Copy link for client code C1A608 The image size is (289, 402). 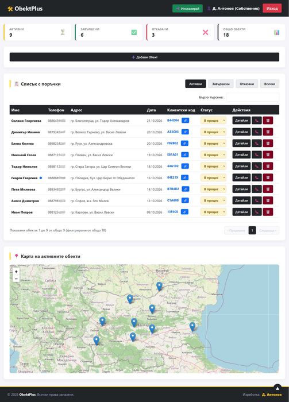tap(185, 200)
